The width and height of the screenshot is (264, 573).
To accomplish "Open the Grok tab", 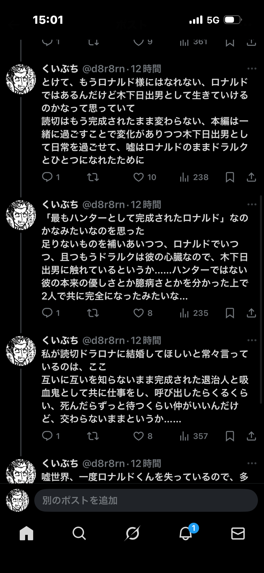I will click(x=132, y=533).
